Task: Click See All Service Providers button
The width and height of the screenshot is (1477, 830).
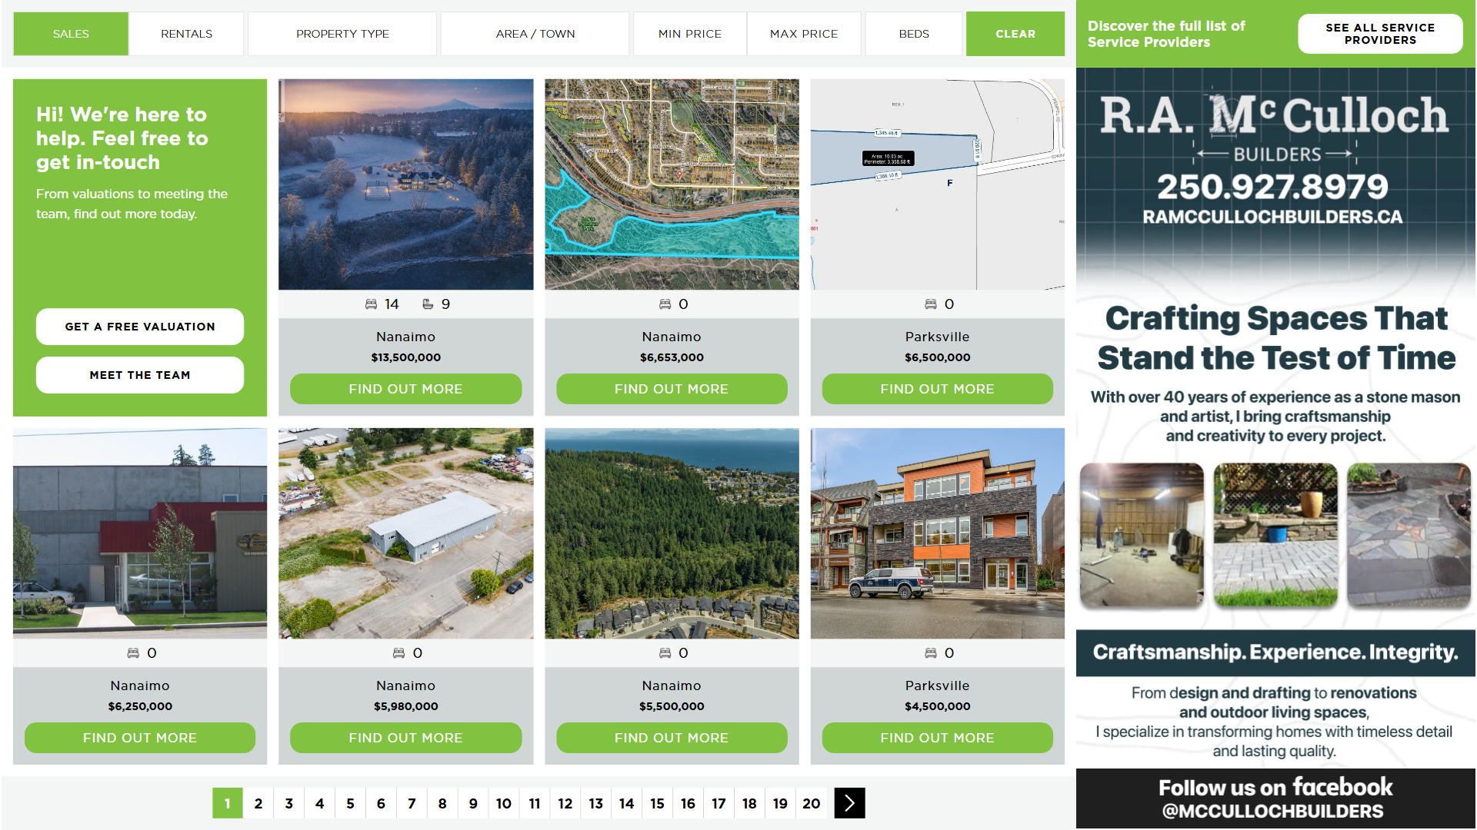Action: 1380,34
